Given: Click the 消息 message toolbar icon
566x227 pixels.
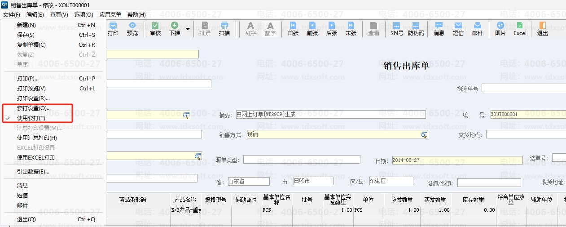Looking at the screenshot, I should [439, 29].
